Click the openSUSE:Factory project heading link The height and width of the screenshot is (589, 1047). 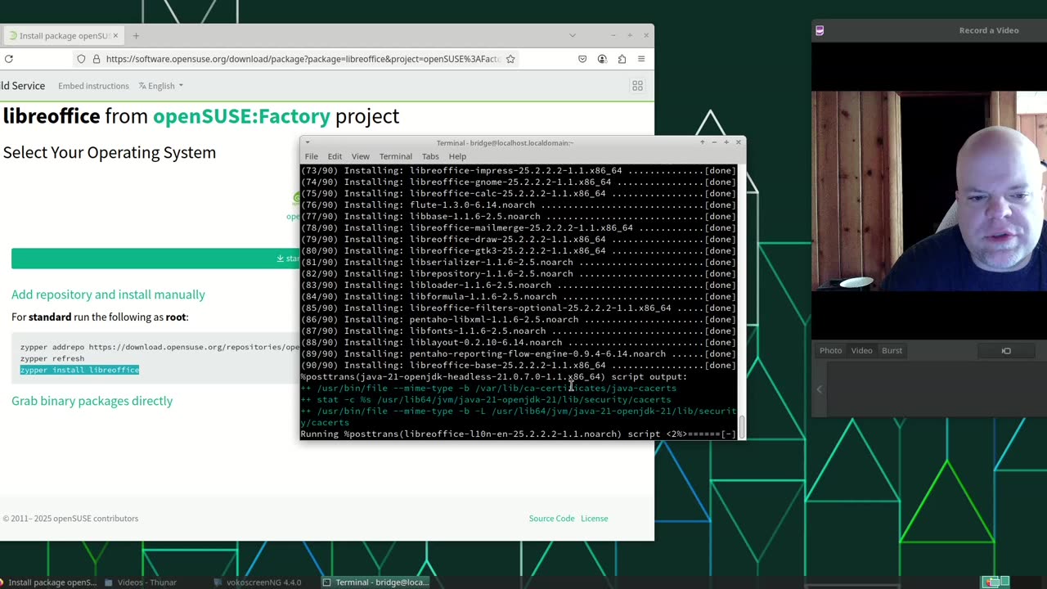click(241, 116)
